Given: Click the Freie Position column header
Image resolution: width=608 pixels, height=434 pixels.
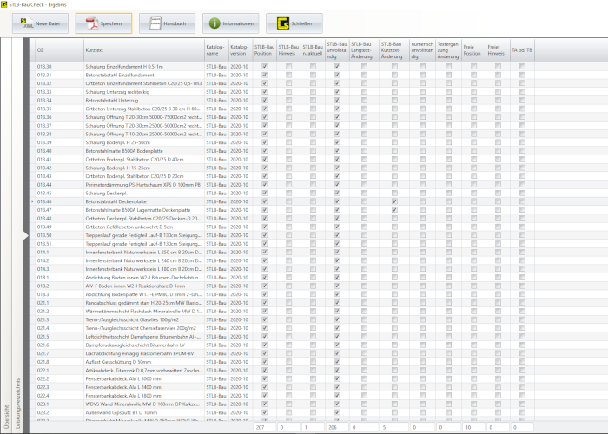Looking at the screenshot, I should 474,50.
